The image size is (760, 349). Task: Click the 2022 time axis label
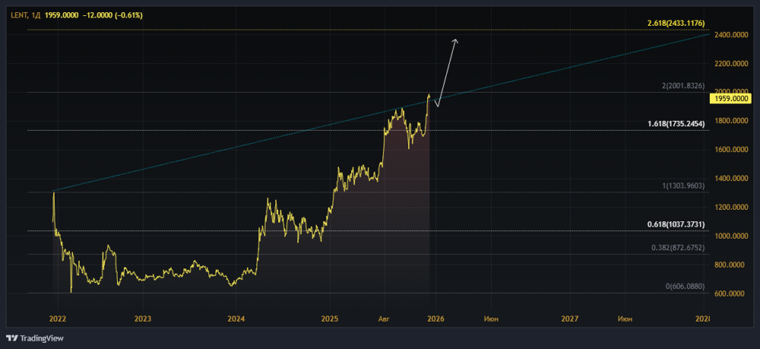click(58, 319)
